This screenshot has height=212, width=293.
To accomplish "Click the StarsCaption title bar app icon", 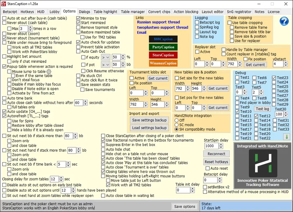I will click(x=3, y=4).
